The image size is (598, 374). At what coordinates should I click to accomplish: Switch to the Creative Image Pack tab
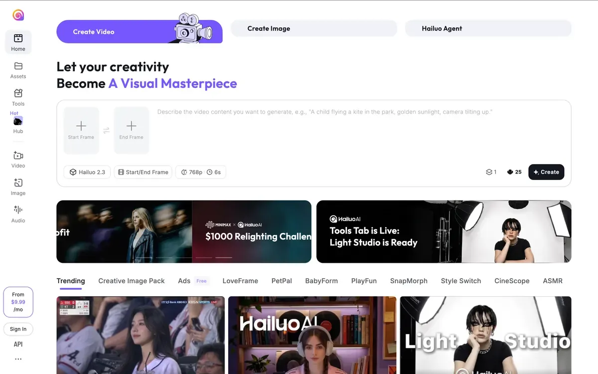(x=132, y=281)
